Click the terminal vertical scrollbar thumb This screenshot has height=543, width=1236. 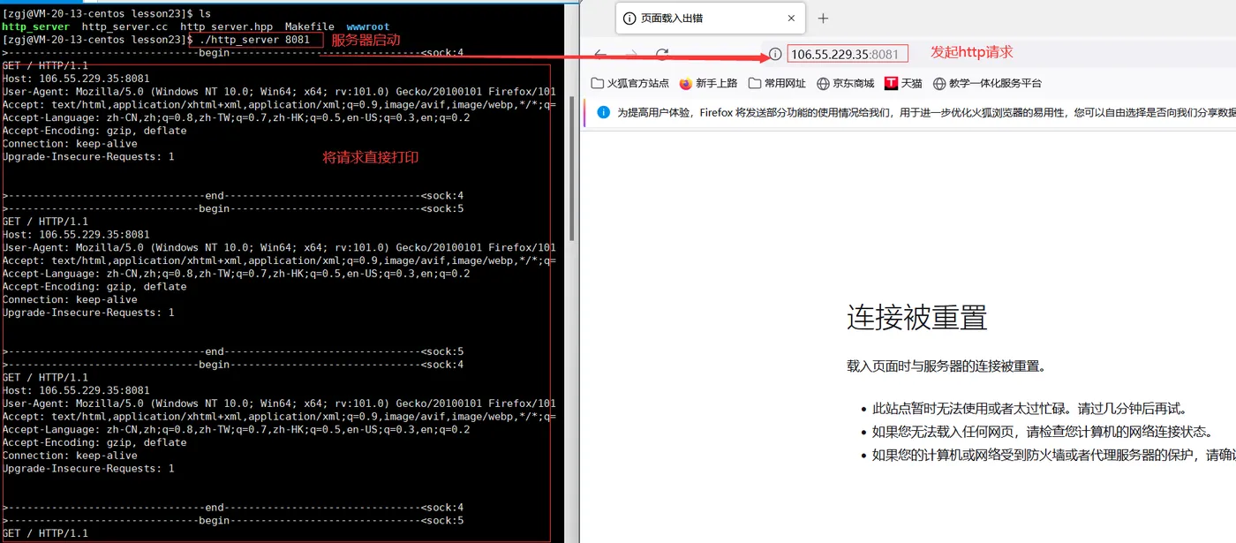pos(572,168)
